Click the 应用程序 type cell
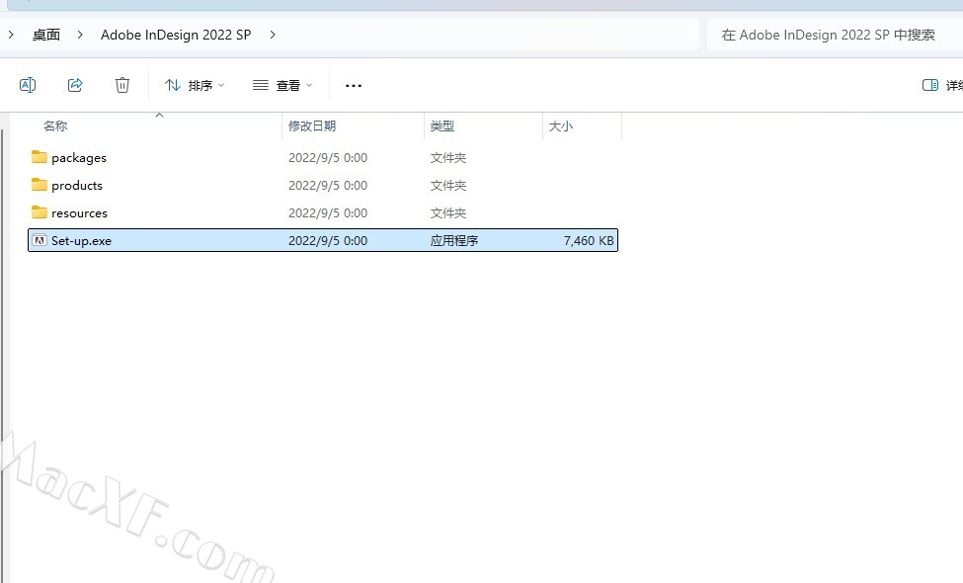 (x=454, y=241)
